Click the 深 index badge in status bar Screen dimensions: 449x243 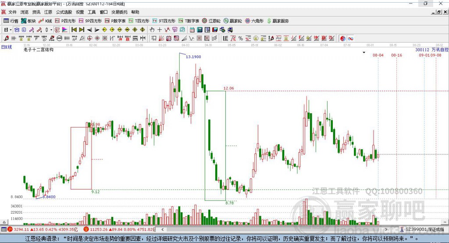point(86,229)
